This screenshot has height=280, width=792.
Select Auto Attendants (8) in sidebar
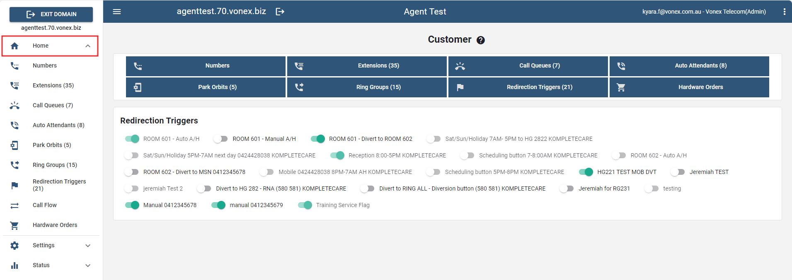click(x=58, y=125)
